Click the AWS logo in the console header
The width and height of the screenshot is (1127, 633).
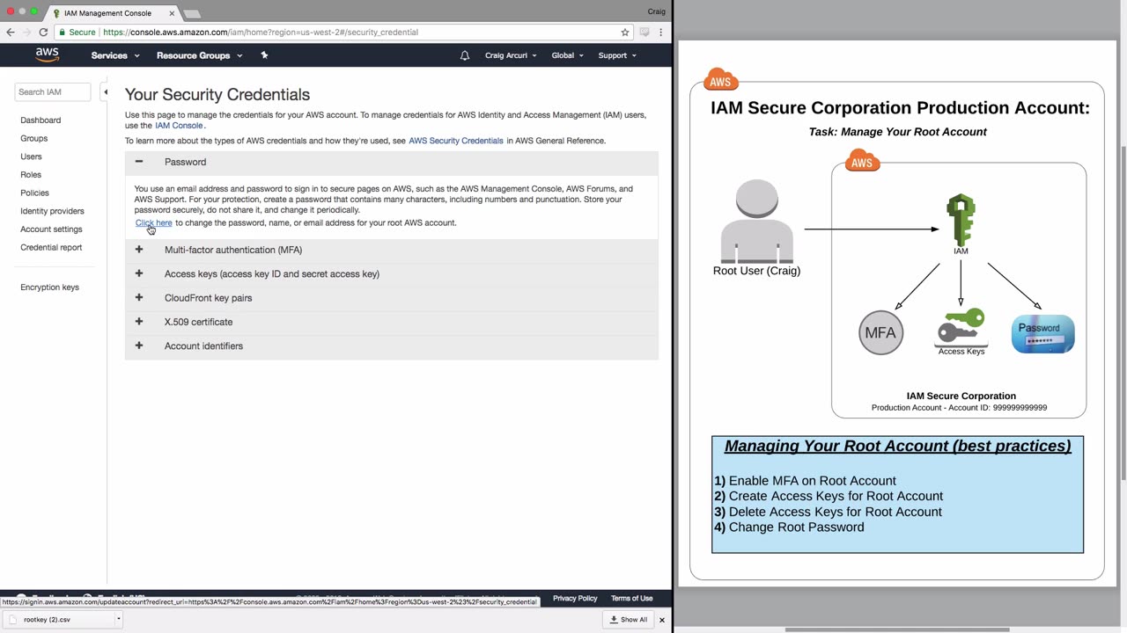(x=48, y=55)
